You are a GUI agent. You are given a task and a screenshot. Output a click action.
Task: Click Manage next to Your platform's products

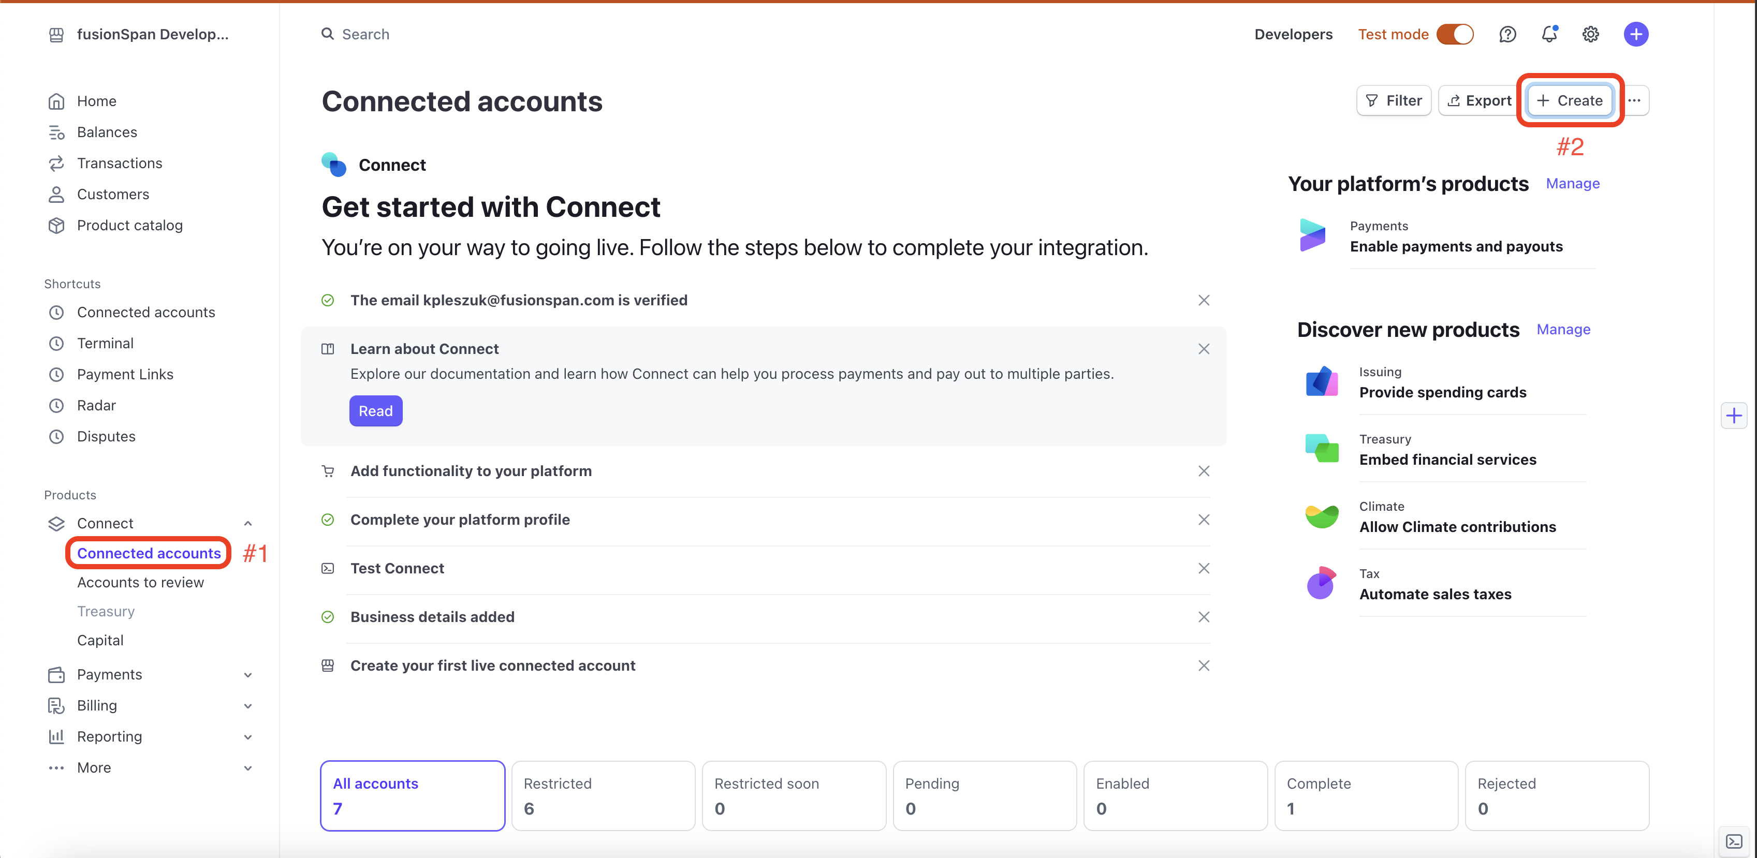[x=1573, y=184]
